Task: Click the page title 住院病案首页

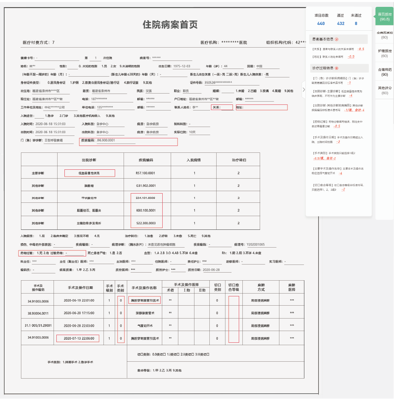Action: pos(170,25)
